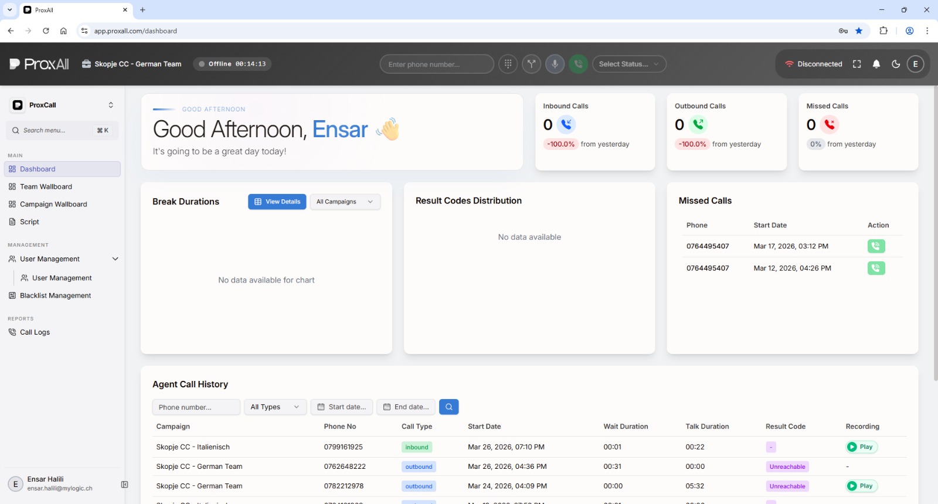The width and height of the screenshot is (938, 504).
Task: Click the inbound tag for 0799161925
Action: pyautogui.click(x=417, y=447)
